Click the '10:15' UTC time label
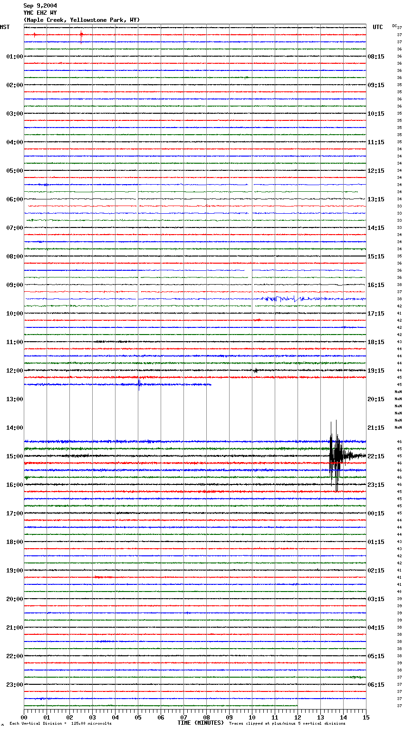The image size is (404, 730). (376, 114)
